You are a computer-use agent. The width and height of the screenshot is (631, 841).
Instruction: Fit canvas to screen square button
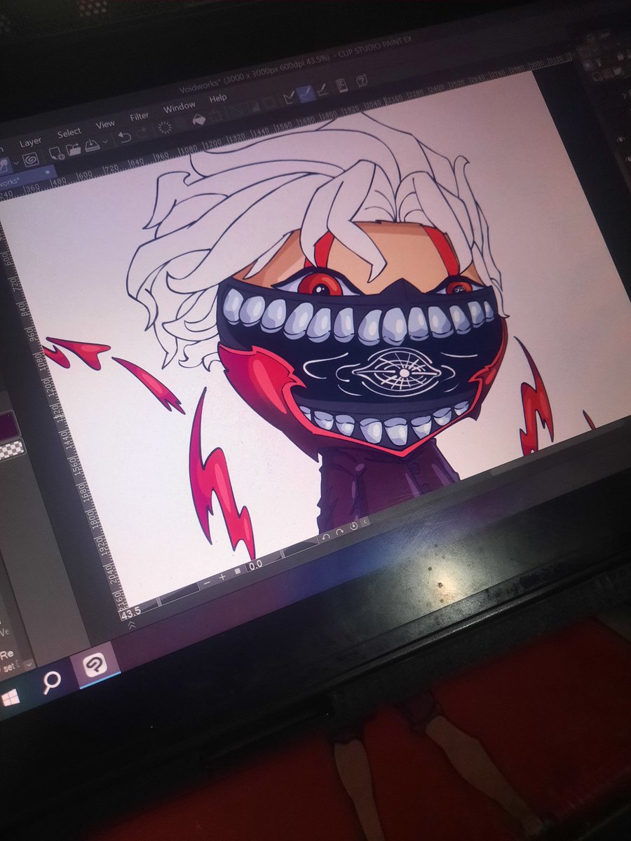(238, 570)
